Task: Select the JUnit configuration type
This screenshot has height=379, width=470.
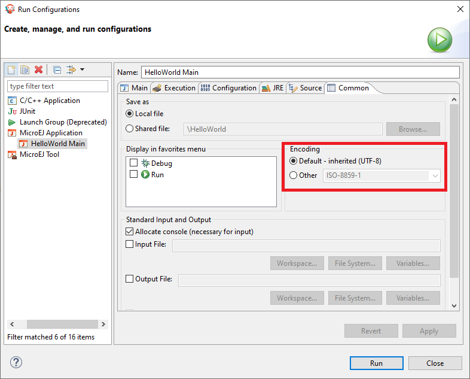Action: [27, 111]
